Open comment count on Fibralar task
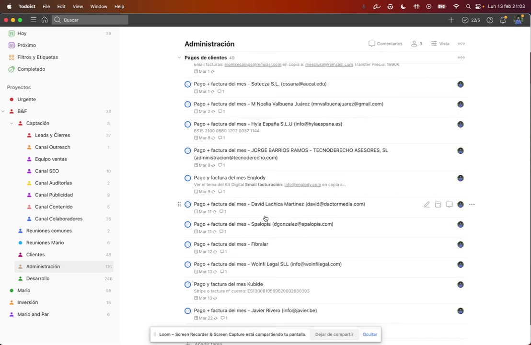The width and height of the screenshot is (531, 345). tap(223, 252)
